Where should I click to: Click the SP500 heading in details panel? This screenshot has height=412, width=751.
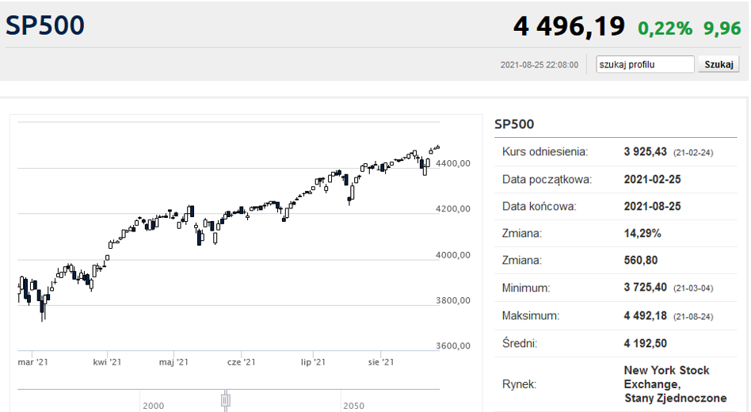(x=514, y=124)
